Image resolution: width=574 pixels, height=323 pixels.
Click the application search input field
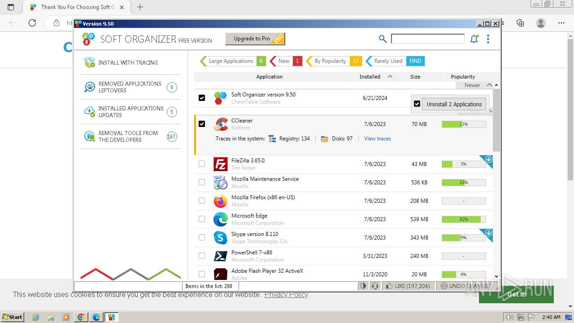click(428, 39)
